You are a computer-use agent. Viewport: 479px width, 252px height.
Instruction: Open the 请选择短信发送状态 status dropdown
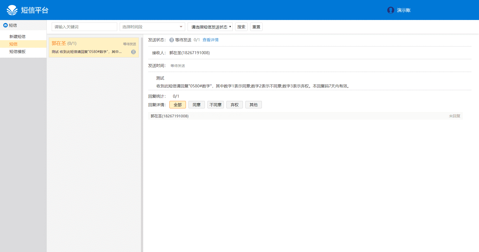coord(210,27)
